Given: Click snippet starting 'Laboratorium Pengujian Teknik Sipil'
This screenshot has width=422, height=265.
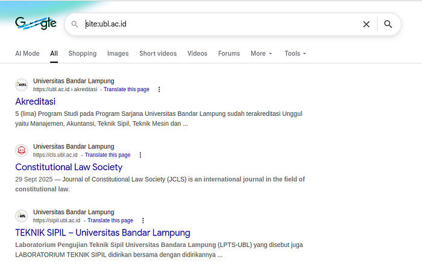Looking at the screenshot, I should pos(159,250).
